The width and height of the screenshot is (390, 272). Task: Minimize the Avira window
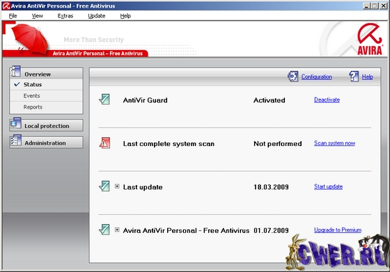pyautogui.click(x=366, y=6)
